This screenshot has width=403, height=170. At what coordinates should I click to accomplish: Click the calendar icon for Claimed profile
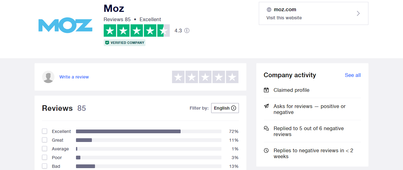click(x=266, y=90)
